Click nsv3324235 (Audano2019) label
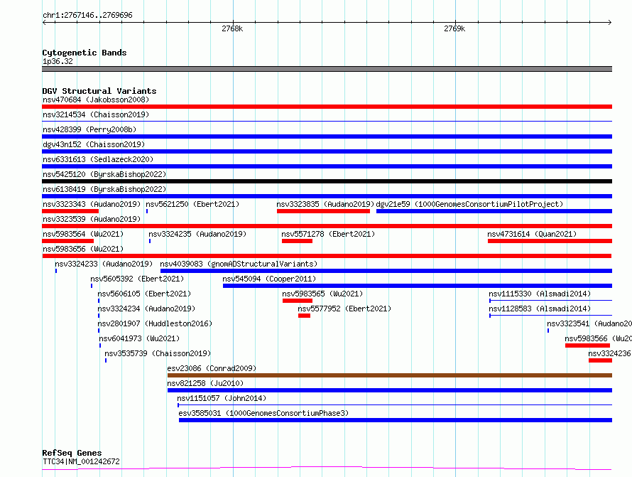This screenshot has width=632, height=477. (x=197, y=234)
